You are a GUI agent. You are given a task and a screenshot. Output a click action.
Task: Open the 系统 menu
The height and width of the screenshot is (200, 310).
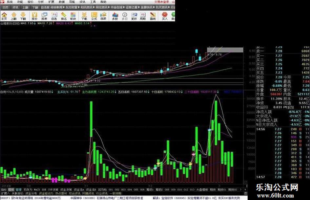pyautogui.click(x=10, y=2)
